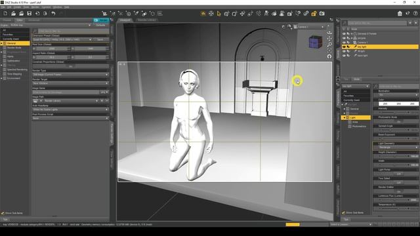
Task: Select the Rotate tool icon
Action: point(234,13)
